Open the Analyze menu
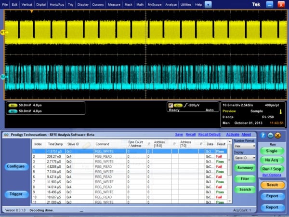Screen dimensions: 289x217 (x=171, y=5)
